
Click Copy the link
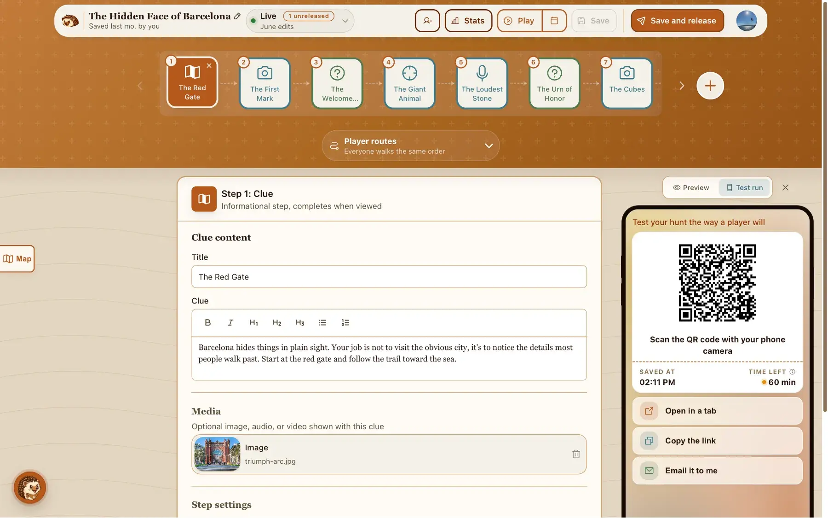[717, 441]
